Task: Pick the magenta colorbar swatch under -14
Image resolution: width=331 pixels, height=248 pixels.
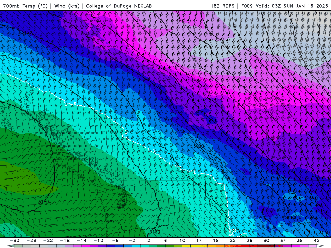Action: pos(86,246)
